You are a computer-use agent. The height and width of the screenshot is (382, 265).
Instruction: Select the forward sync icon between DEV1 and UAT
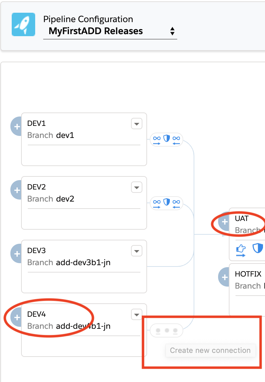tap(157, 139)
